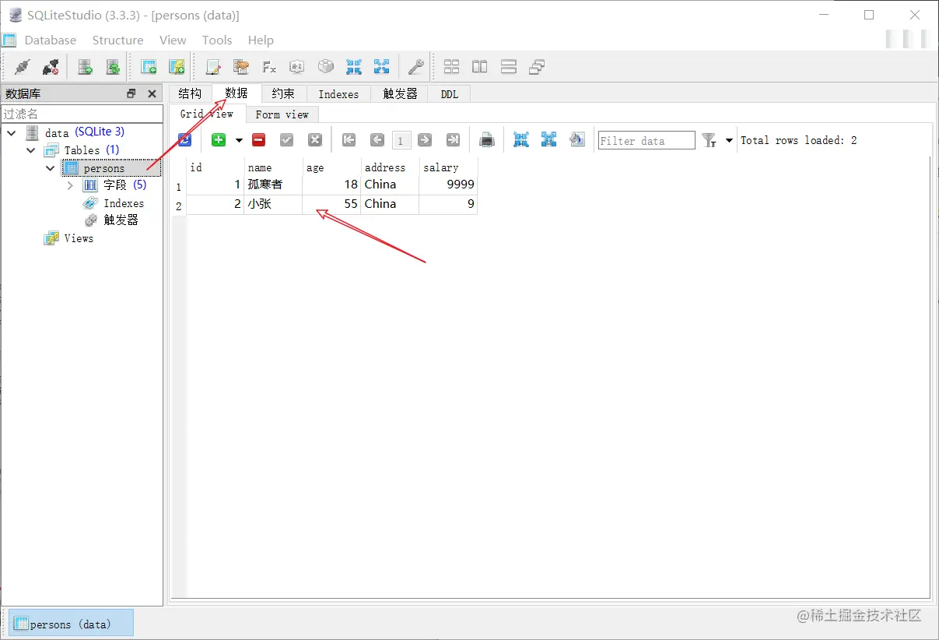Click the apply filter funnel icon
Viewport: 939px width, 640px height.
coord(709,140)
